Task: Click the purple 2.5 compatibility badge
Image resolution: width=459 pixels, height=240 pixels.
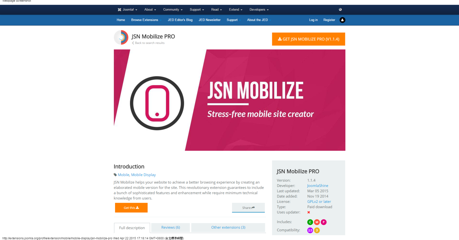Action: point(310,230)
